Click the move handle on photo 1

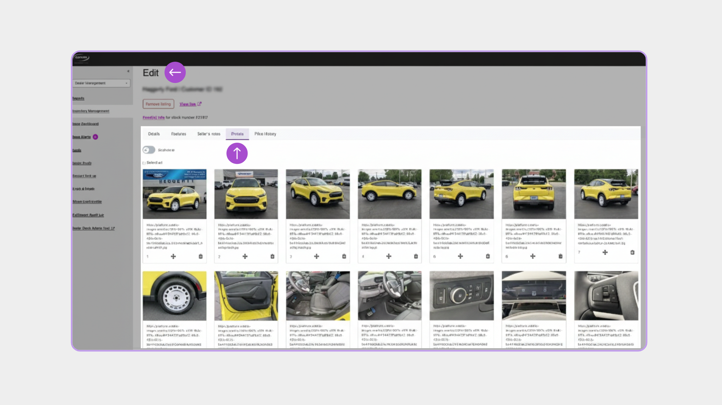coord(173,257)
